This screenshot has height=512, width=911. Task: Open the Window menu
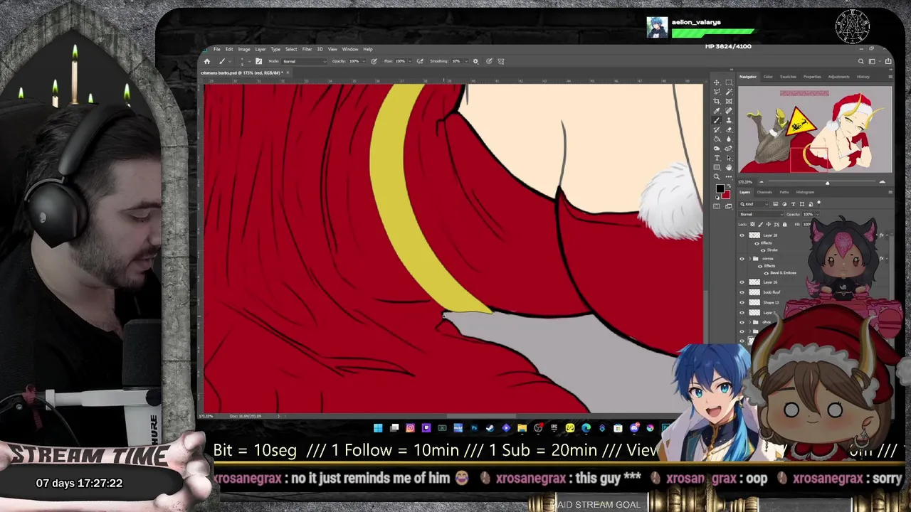point(350,49)
